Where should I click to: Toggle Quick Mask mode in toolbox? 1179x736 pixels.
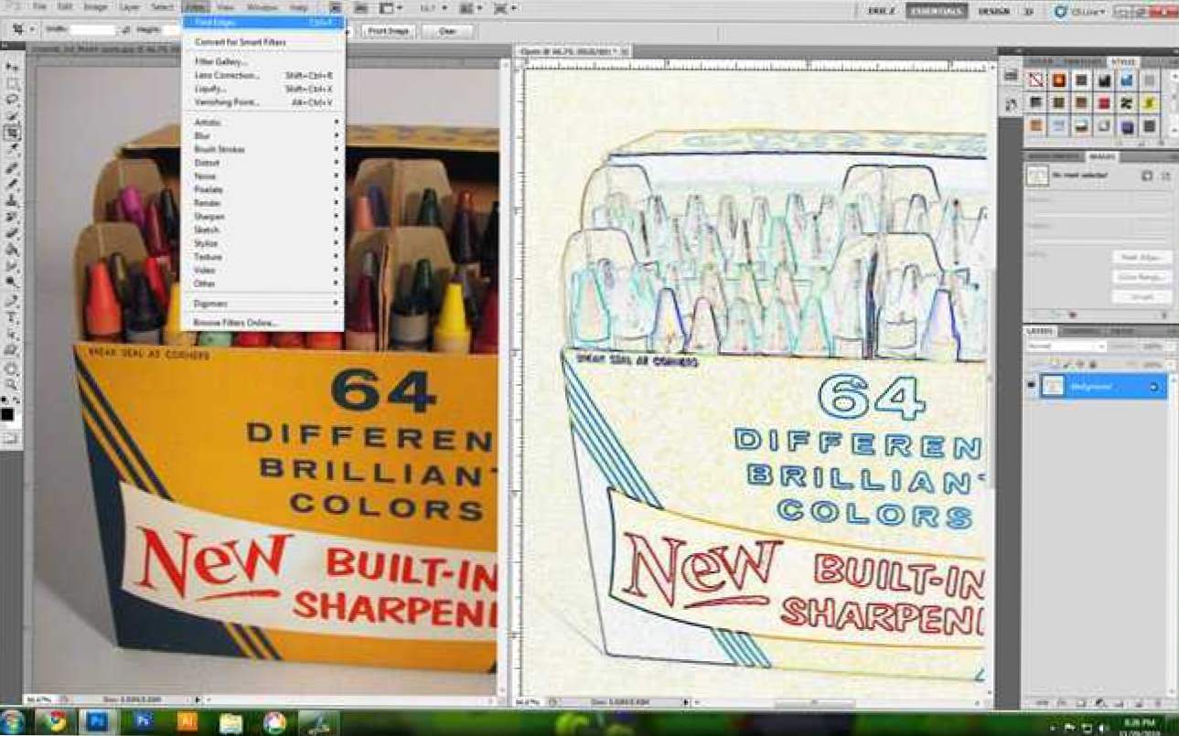(x=11, y=439)
